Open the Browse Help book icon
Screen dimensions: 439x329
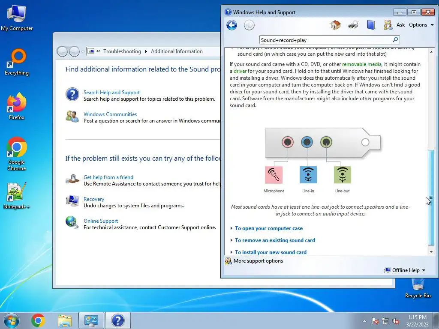(371, 25)
